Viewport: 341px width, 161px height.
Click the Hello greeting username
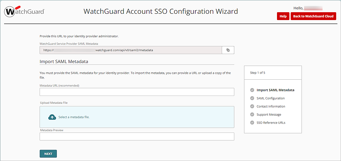click(313, 8)
